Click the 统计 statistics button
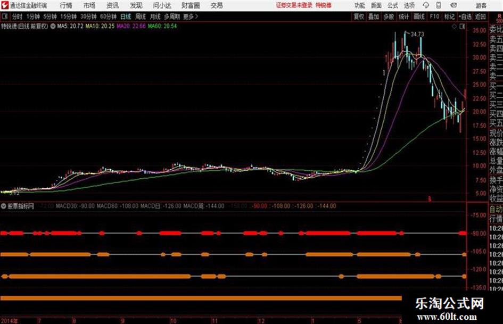This screenshot has width=503, height=324. [x=403, y=16]
